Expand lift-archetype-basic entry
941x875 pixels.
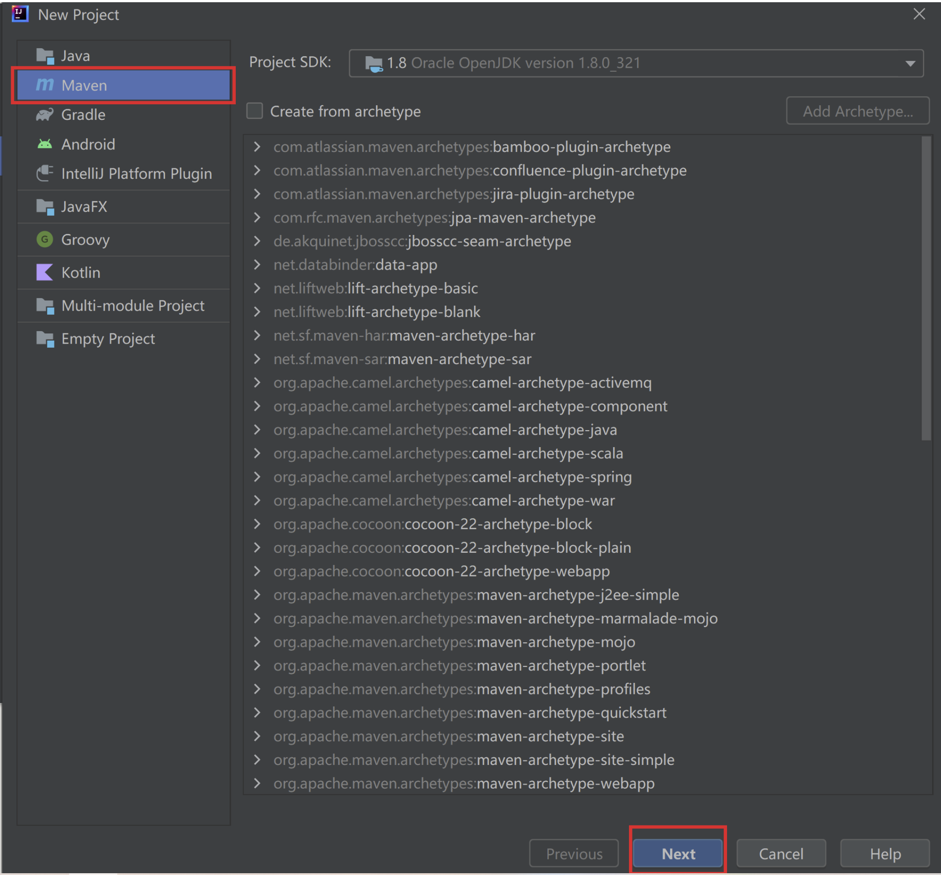point(257,288)
